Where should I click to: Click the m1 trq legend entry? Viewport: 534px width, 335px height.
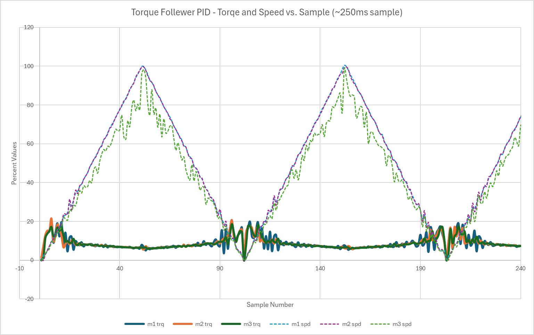[144, 324]
